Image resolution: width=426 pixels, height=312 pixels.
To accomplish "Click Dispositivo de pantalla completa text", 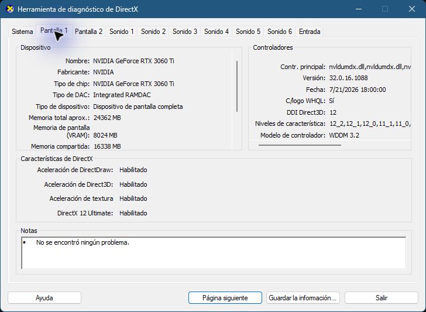I will (x=138, y=107).
